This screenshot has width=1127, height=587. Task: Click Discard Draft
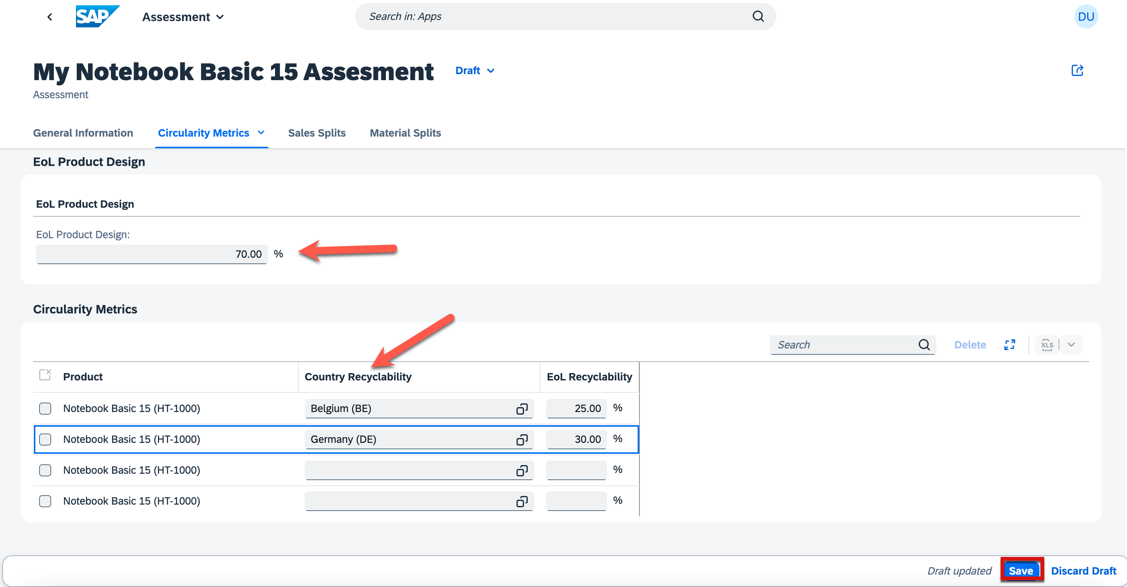point(1083,570)
